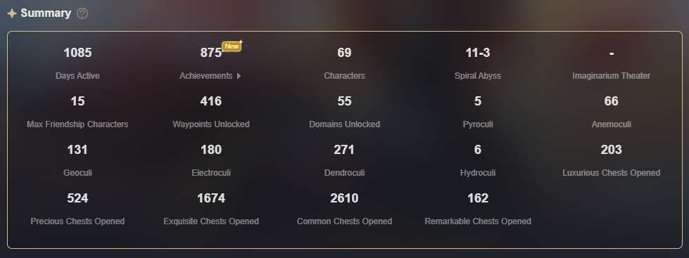Select the 1085 Days Active stat
The width and height of the screenshot is (689, 258).
tap(77, 63)
